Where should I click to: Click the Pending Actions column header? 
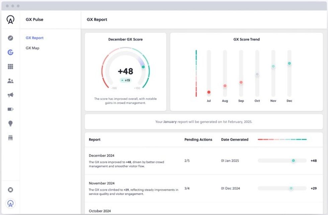197,140
